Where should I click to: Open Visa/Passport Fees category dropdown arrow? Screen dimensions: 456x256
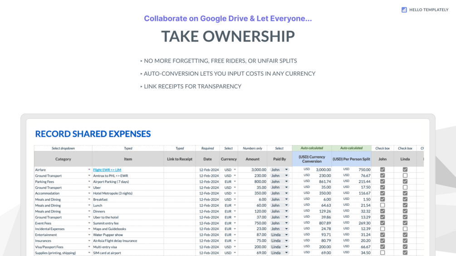point(89,247)
